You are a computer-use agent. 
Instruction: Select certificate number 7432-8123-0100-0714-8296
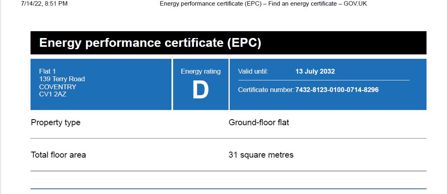pos(337,90)
